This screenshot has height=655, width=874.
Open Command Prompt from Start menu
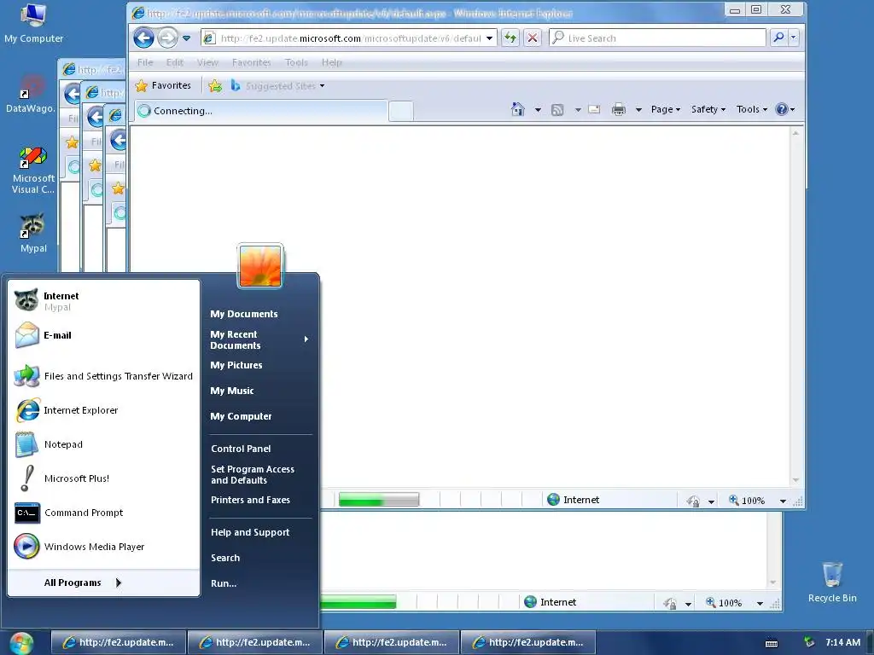104,513
